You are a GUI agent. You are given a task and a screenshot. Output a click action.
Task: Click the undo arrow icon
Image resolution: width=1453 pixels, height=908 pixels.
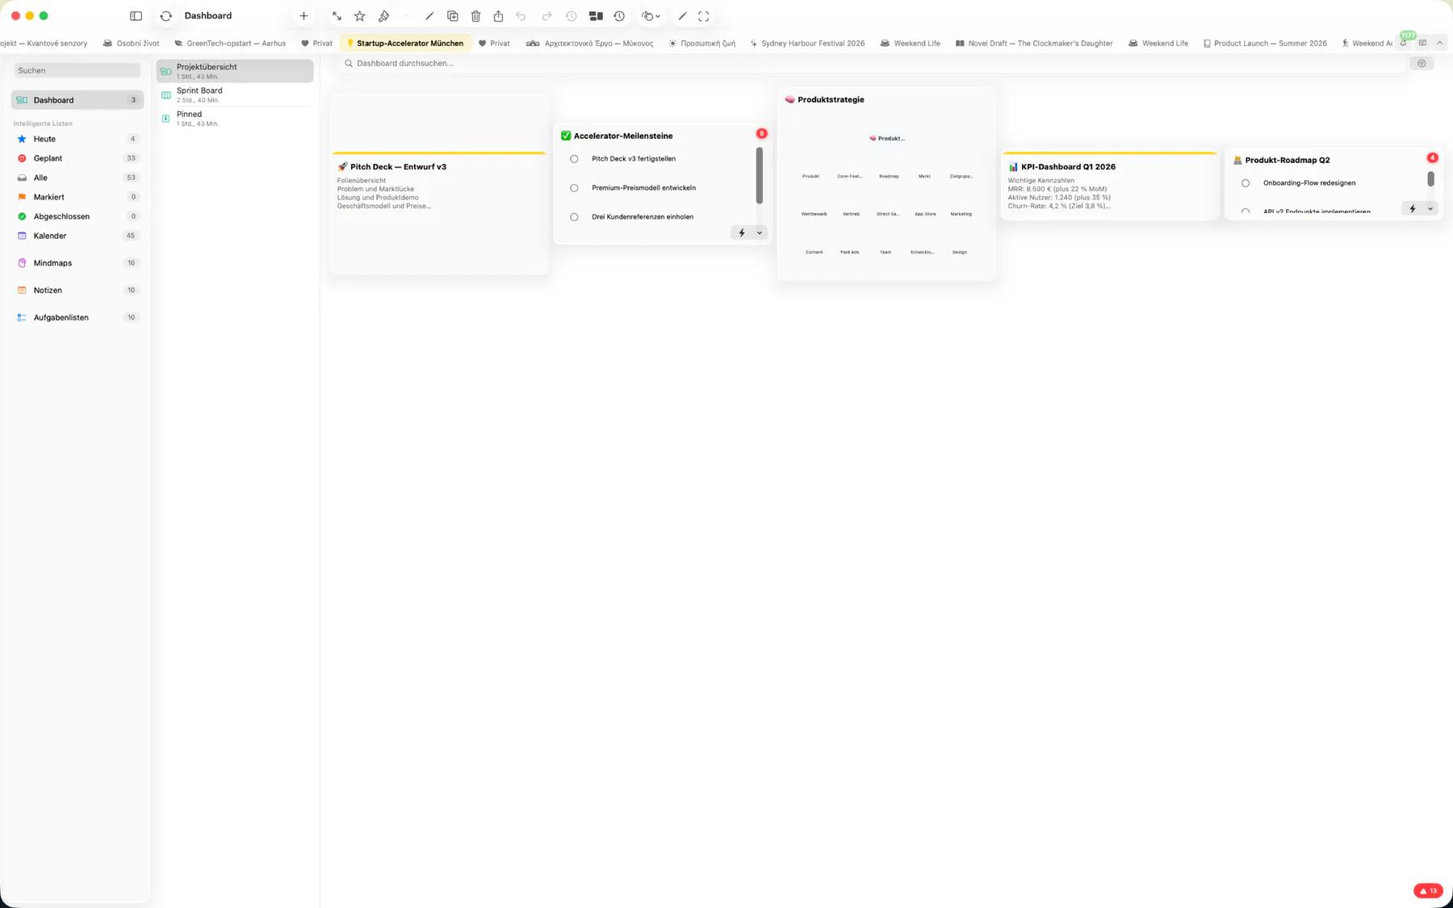click(521, 16)
